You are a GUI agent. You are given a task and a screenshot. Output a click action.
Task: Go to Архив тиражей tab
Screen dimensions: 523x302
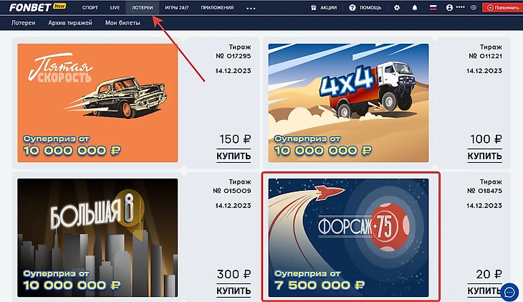tap(70, 23)
